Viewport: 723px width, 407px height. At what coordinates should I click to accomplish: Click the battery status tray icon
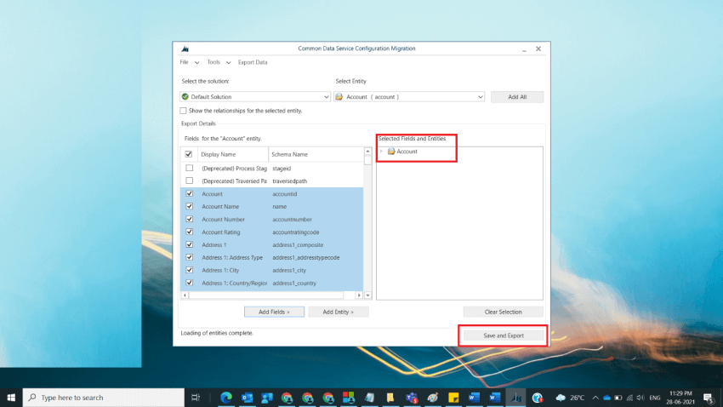pos(618,398)
